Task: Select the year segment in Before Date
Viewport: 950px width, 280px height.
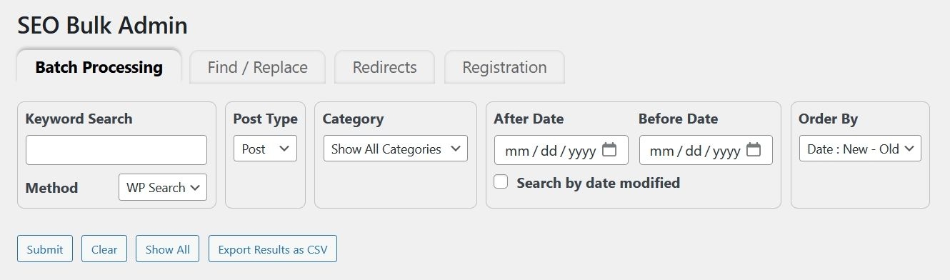Action: point(726,151)
